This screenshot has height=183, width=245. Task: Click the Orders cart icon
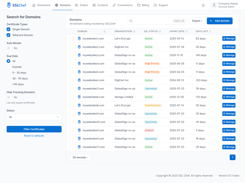(x=76, y=5)
